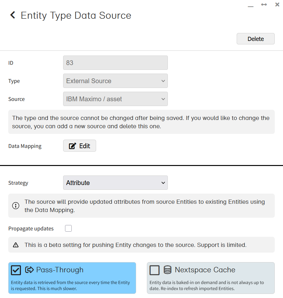
Task: Select the Pass-Through option card description
Action: point(70,286)
